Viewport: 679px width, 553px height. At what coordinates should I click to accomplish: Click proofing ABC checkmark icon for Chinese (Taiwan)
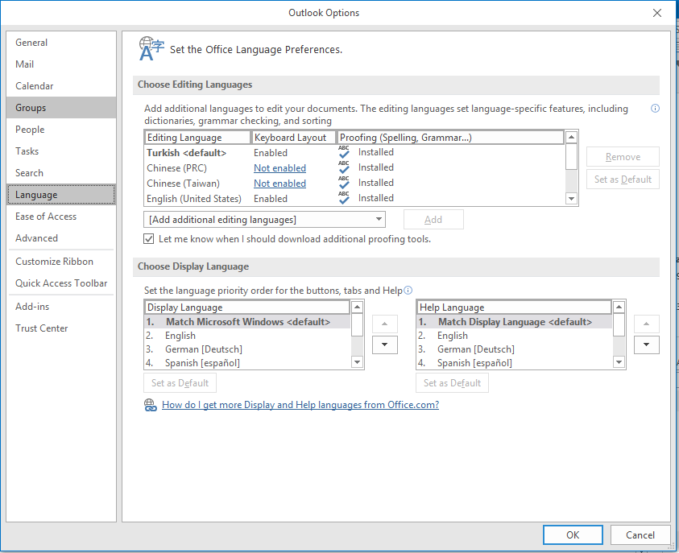(344, 183)
